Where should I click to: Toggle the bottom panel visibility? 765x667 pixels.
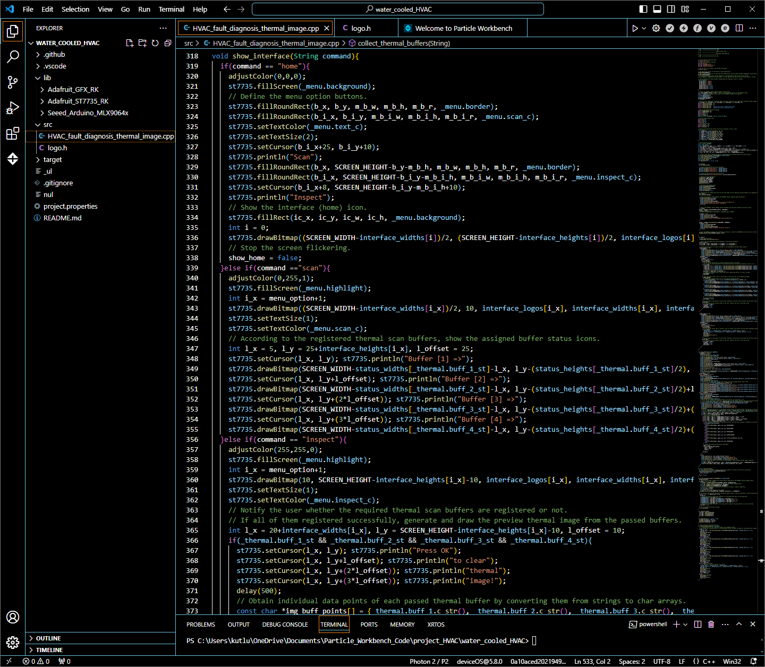tap(657, 9)
